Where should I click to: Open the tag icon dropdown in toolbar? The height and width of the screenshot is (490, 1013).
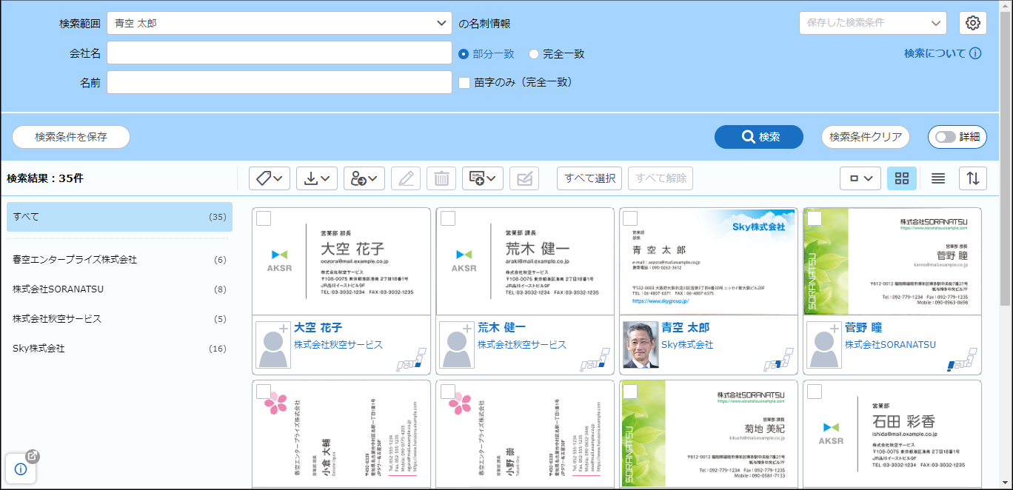pyautogui.click(x=270, y=178)
